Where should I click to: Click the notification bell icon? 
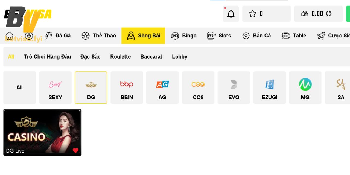coord(231,14)
